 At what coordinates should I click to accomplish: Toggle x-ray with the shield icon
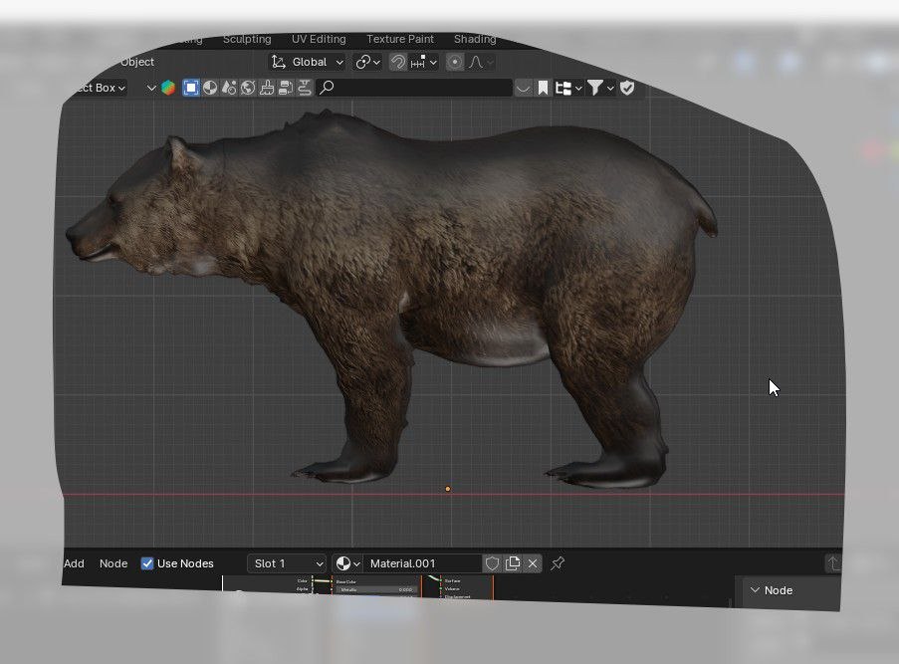627,88
